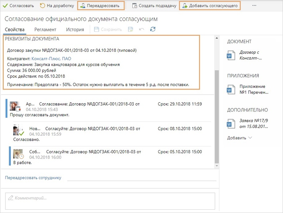Click the Переадресовать сотруднику input field
283x213 pixels.
click(141, 178)
